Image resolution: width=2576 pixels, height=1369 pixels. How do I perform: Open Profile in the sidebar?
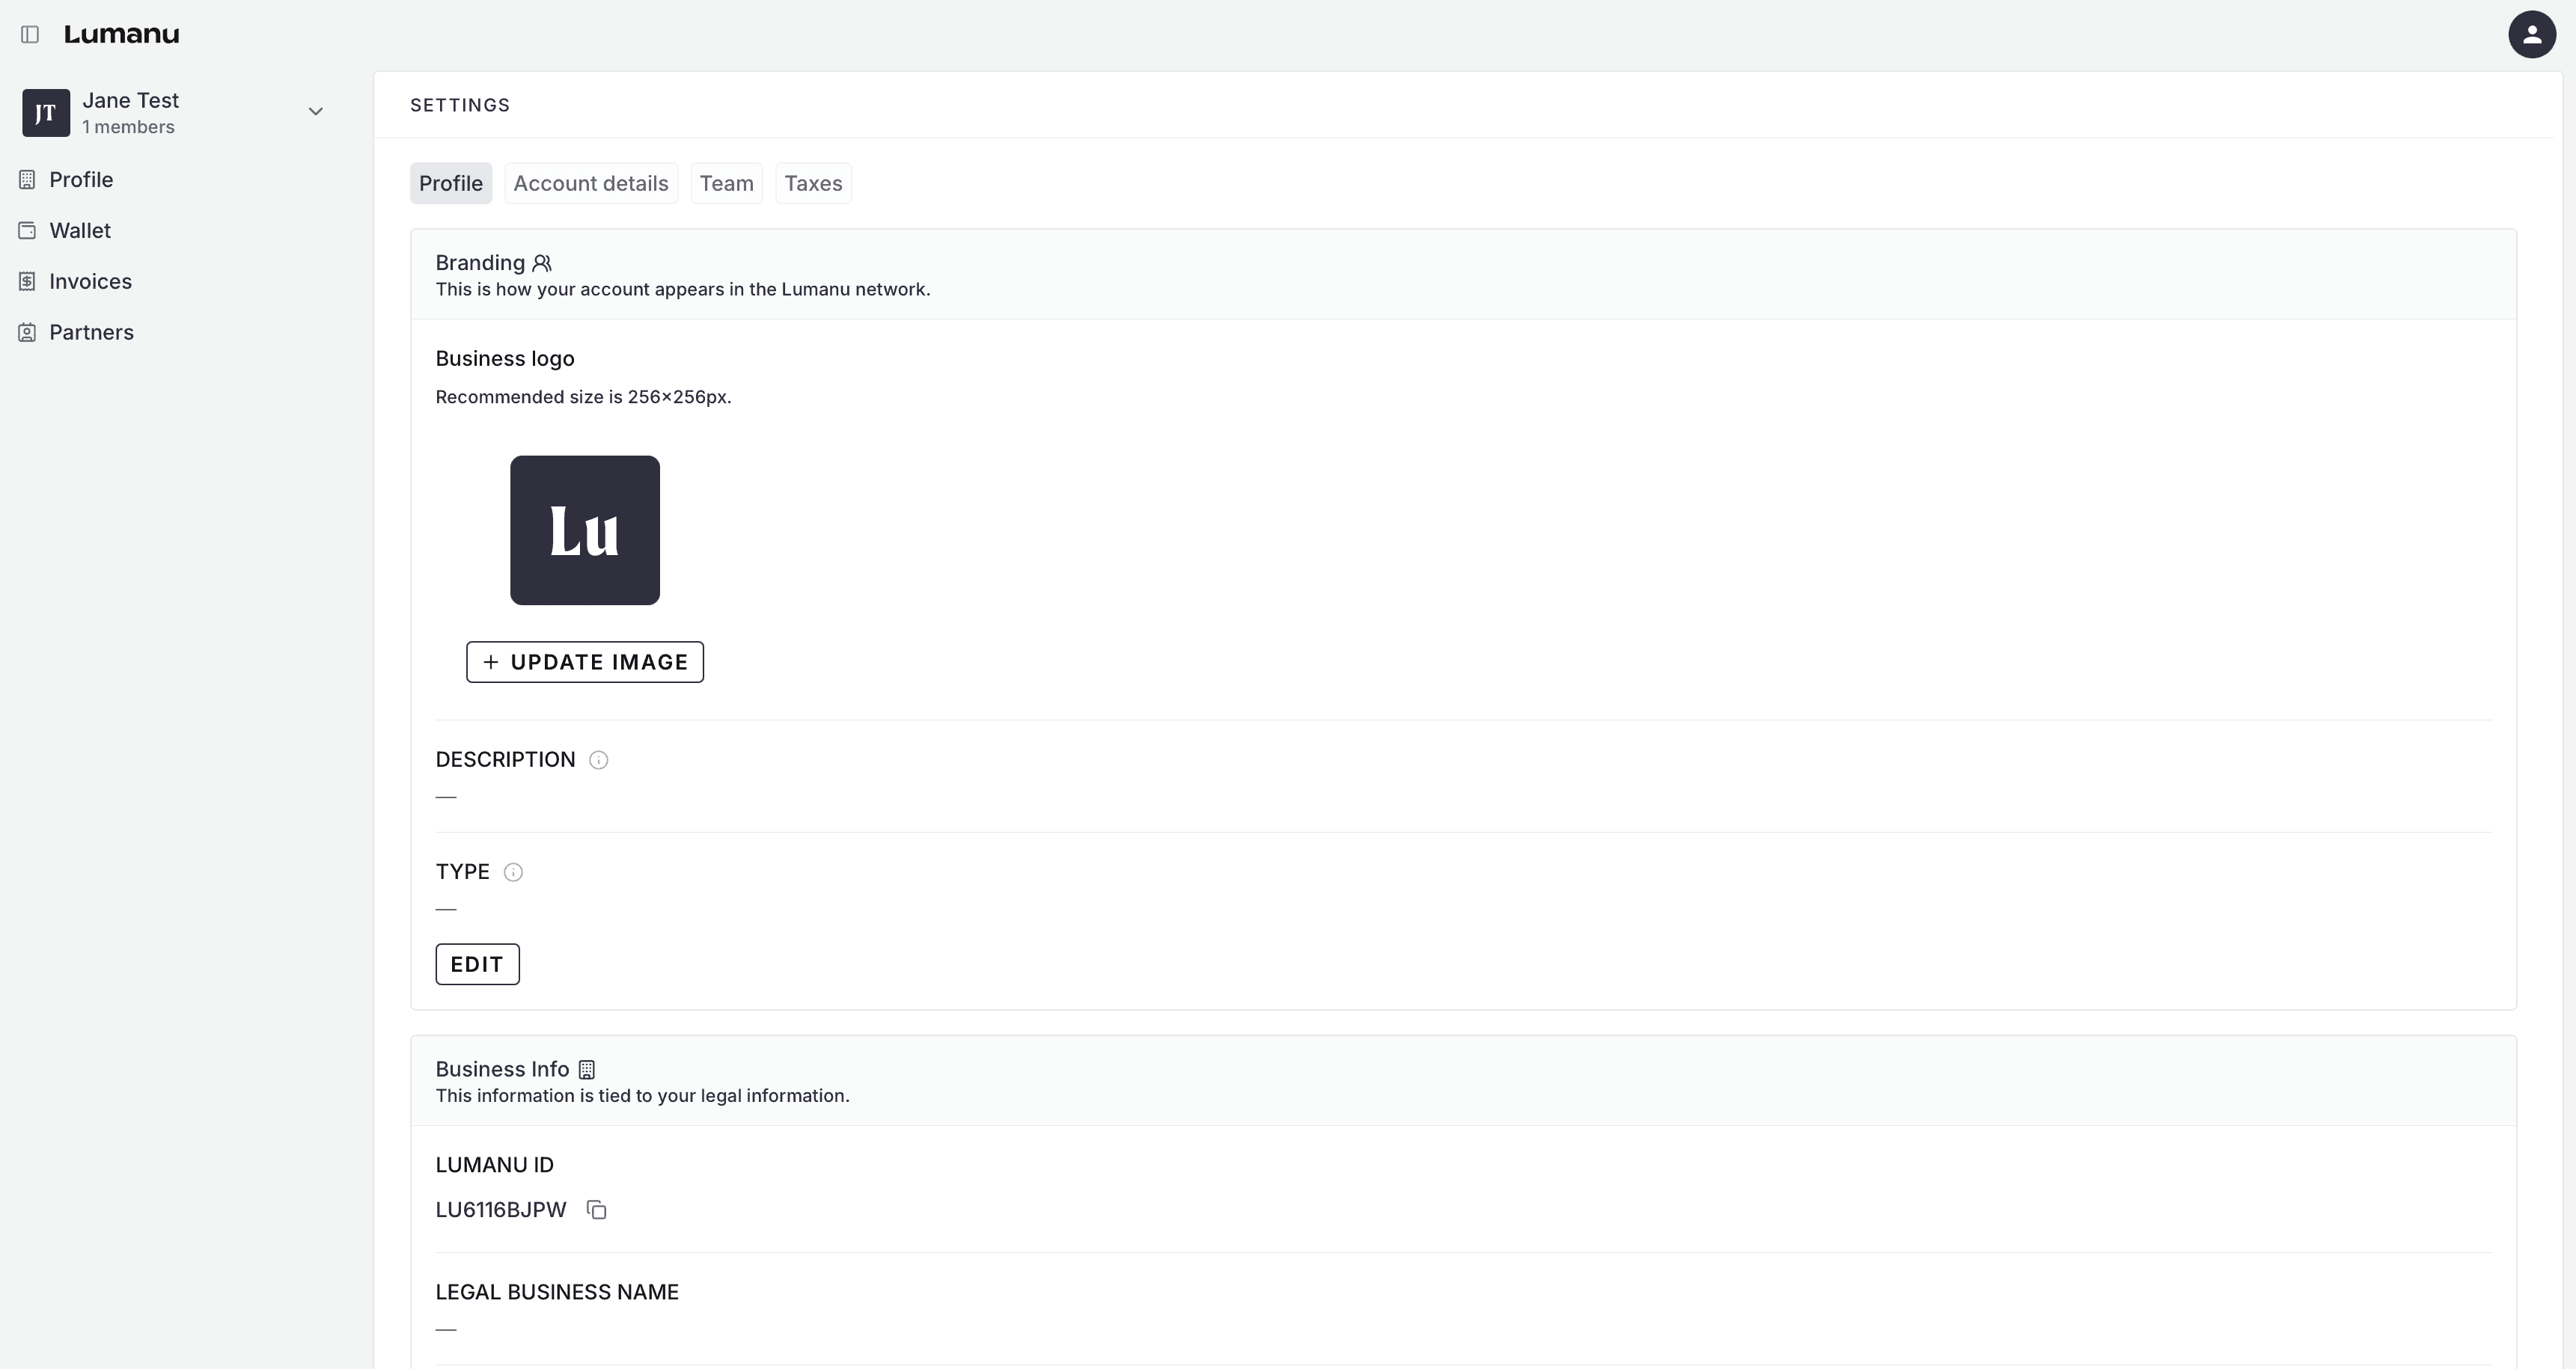click(x=81, y=180)
